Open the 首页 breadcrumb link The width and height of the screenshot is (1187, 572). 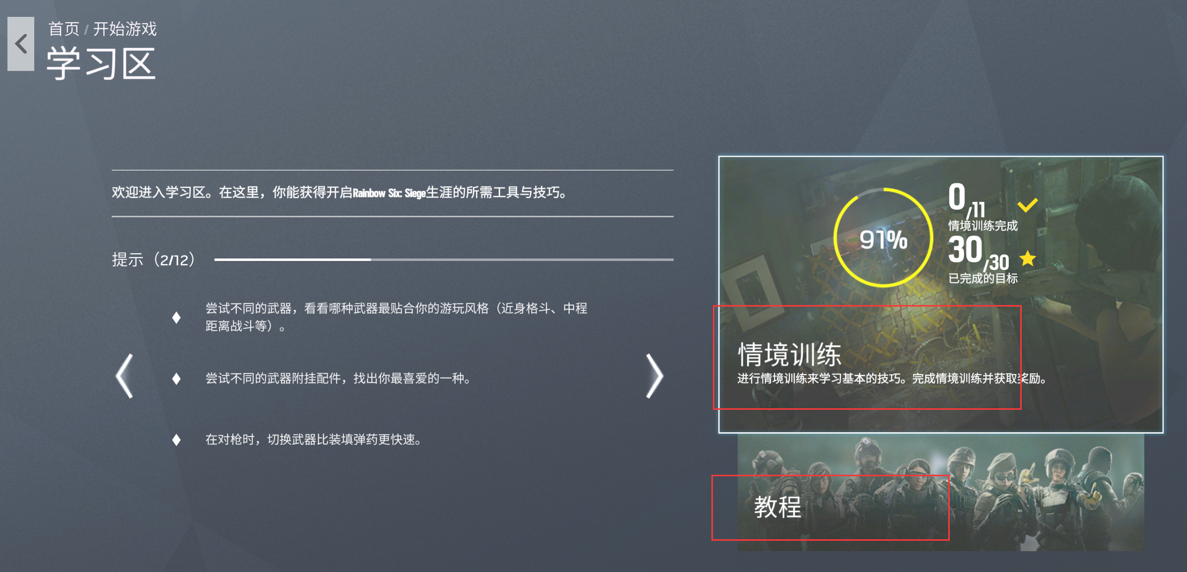[64, 29]
